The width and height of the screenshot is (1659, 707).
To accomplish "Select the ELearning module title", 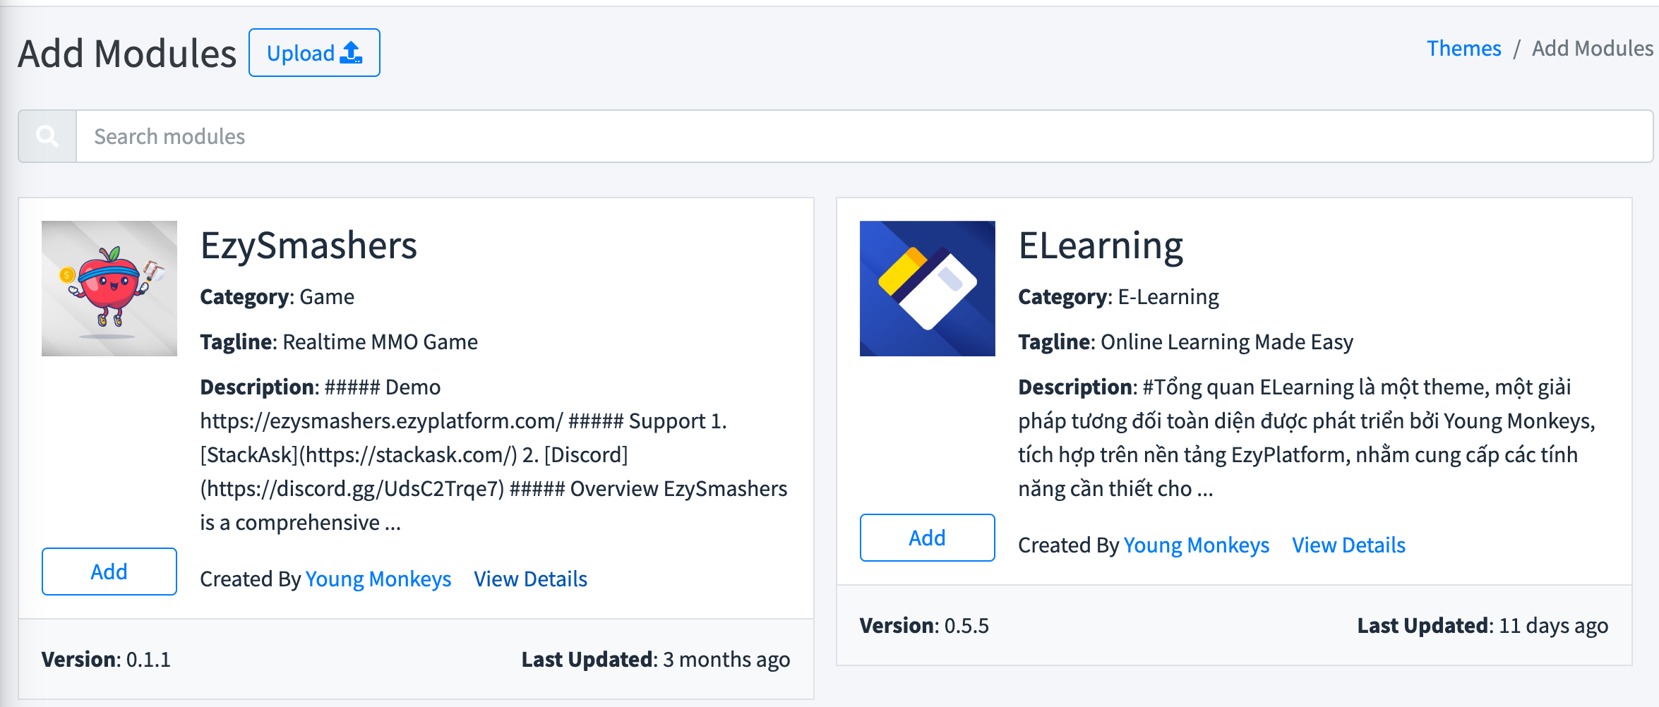I will 1100,246.
